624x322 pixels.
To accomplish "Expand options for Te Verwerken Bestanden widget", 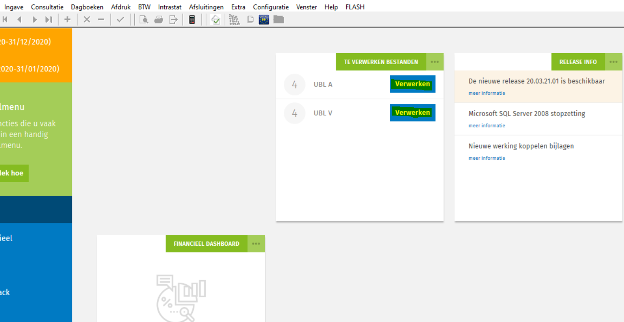I will 435,62.
